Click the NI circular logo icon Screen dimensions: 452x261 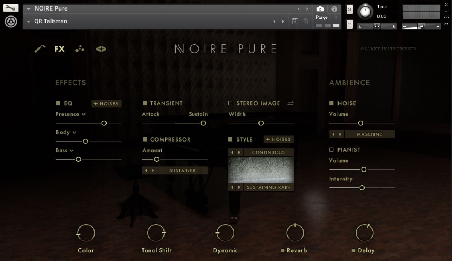(x=11, y=22)
